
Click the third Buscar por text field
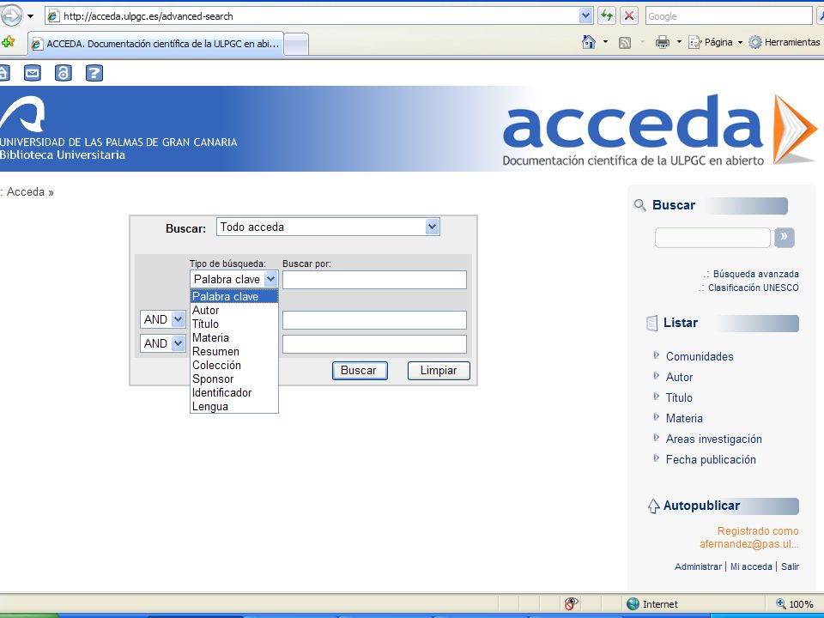tap(374, 344)
